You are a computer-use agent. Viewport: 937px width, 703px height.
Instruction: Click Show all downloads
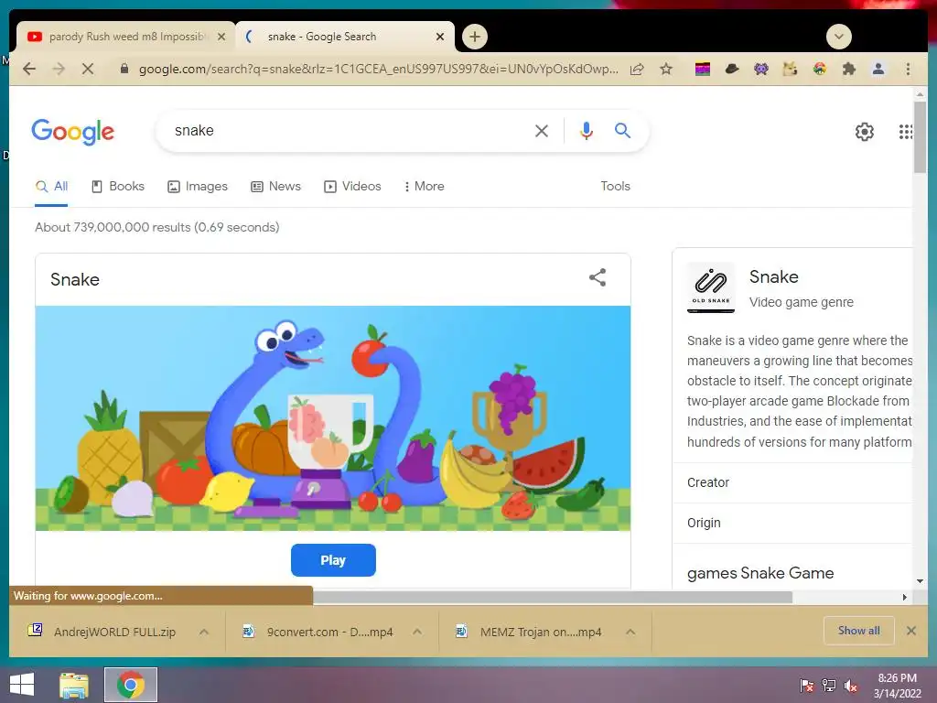coord(858,631)
